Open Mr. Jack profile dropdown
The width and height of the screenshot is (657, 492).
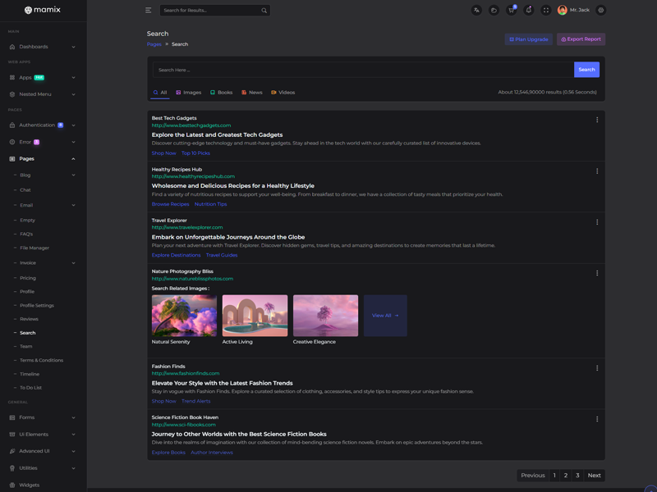[574, 11]
